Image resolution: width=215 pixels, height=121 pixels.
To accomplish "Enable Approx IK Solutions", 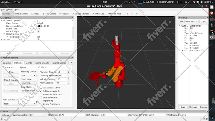I will pos(41,94).
